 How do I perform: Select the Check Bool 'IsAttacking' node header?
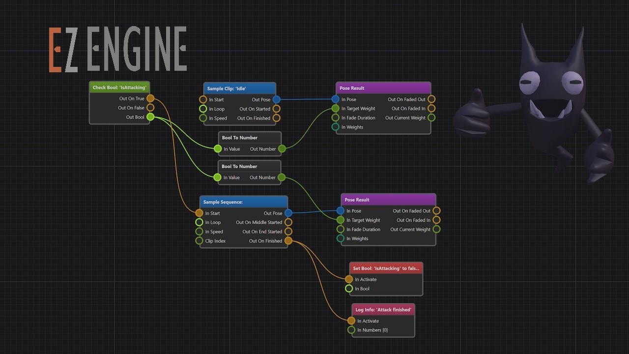[119, 88]
